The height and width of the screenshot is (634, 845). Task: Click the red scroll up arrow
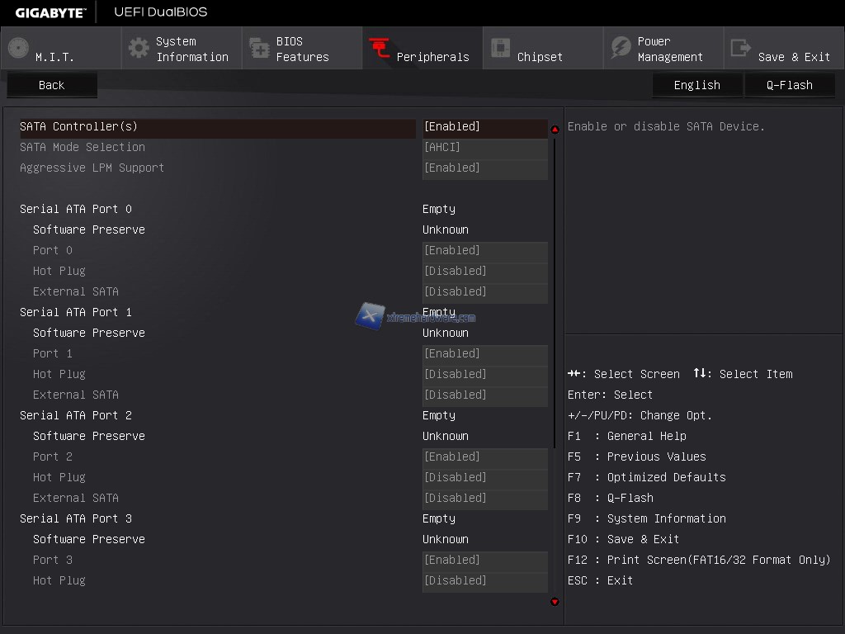555,129
